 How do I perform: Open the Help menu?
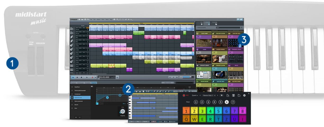click(111, 20)
